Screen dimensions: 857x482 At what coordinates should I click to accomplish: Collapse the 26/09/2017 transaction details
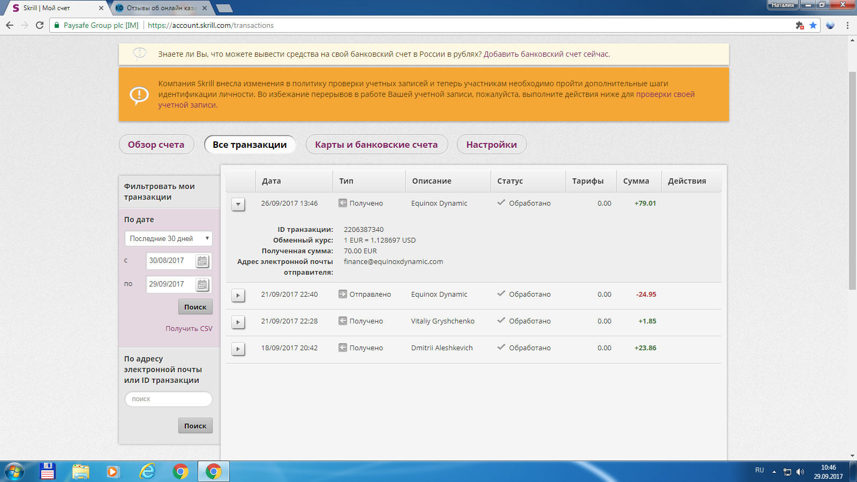tap(238, 205)
